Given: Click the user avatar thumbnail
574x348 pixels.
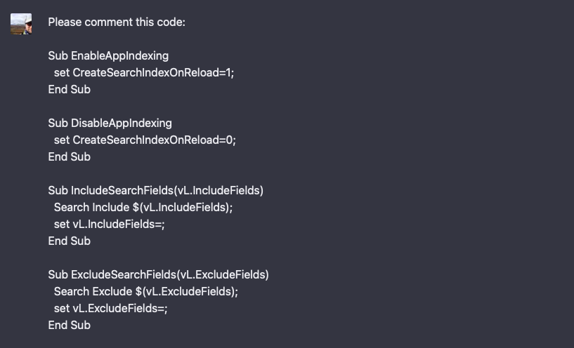Looking at the screenshot, I should (x=21, y=24).
